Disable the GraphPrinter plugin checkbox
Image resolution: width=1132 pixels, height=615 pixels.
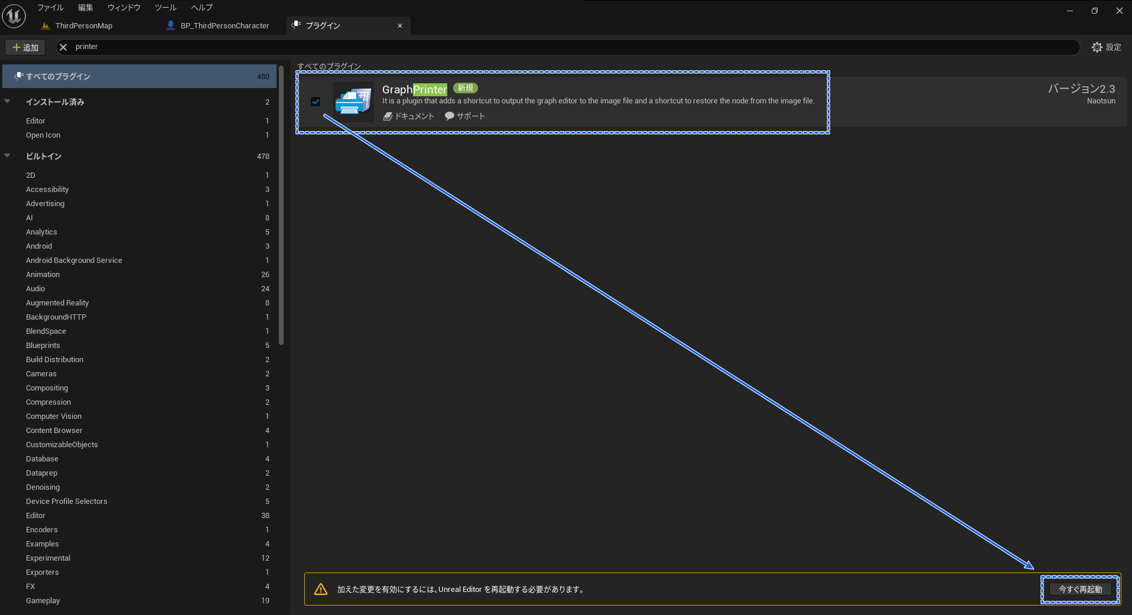pos(315,102)
